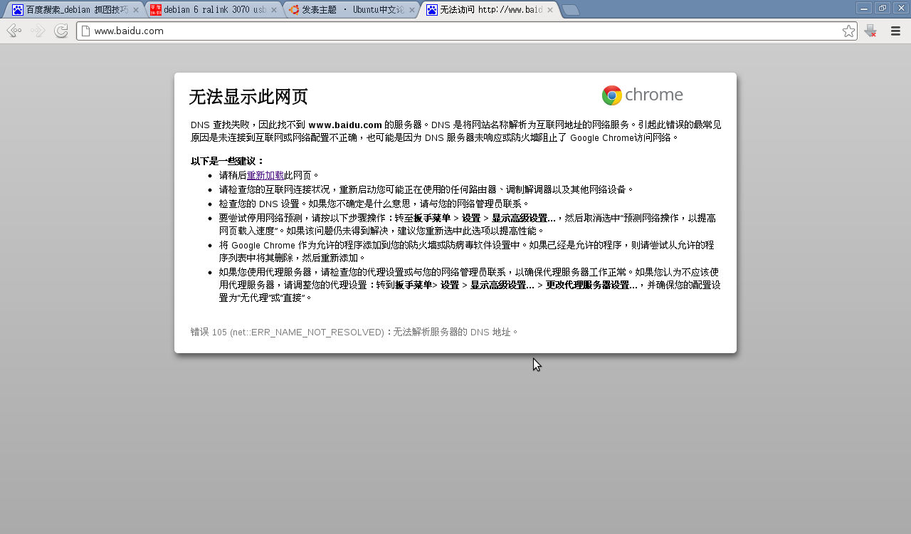Reload the page with the refresh icon
The width and height of the screenshot is (911, 534).
(x=61, y=31)
